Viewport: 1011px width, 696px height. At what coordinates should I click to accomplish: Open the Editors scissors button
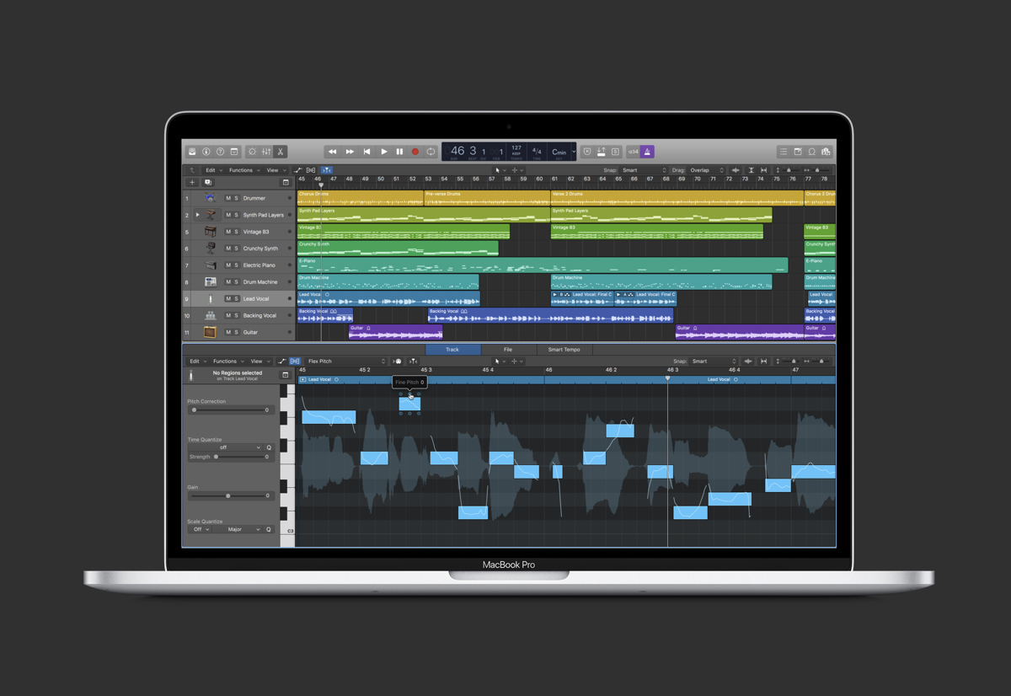pyautogui.click(x=281, y=152)
